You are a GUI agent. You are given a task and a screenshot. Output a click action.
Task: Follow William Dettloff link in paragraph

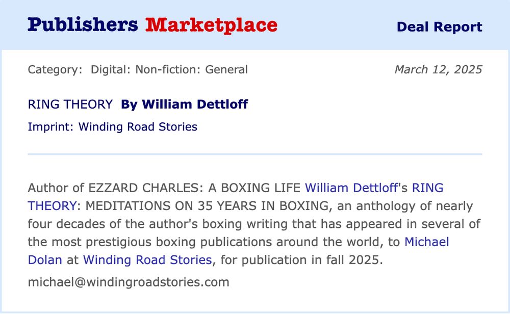pos(350,188)
